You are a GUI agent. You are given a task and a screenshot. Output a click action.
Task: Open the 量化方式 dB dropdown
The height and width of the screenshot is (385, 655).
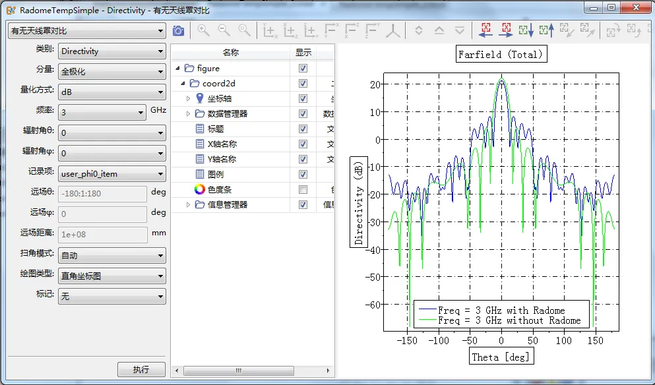[x=112, y=92]
